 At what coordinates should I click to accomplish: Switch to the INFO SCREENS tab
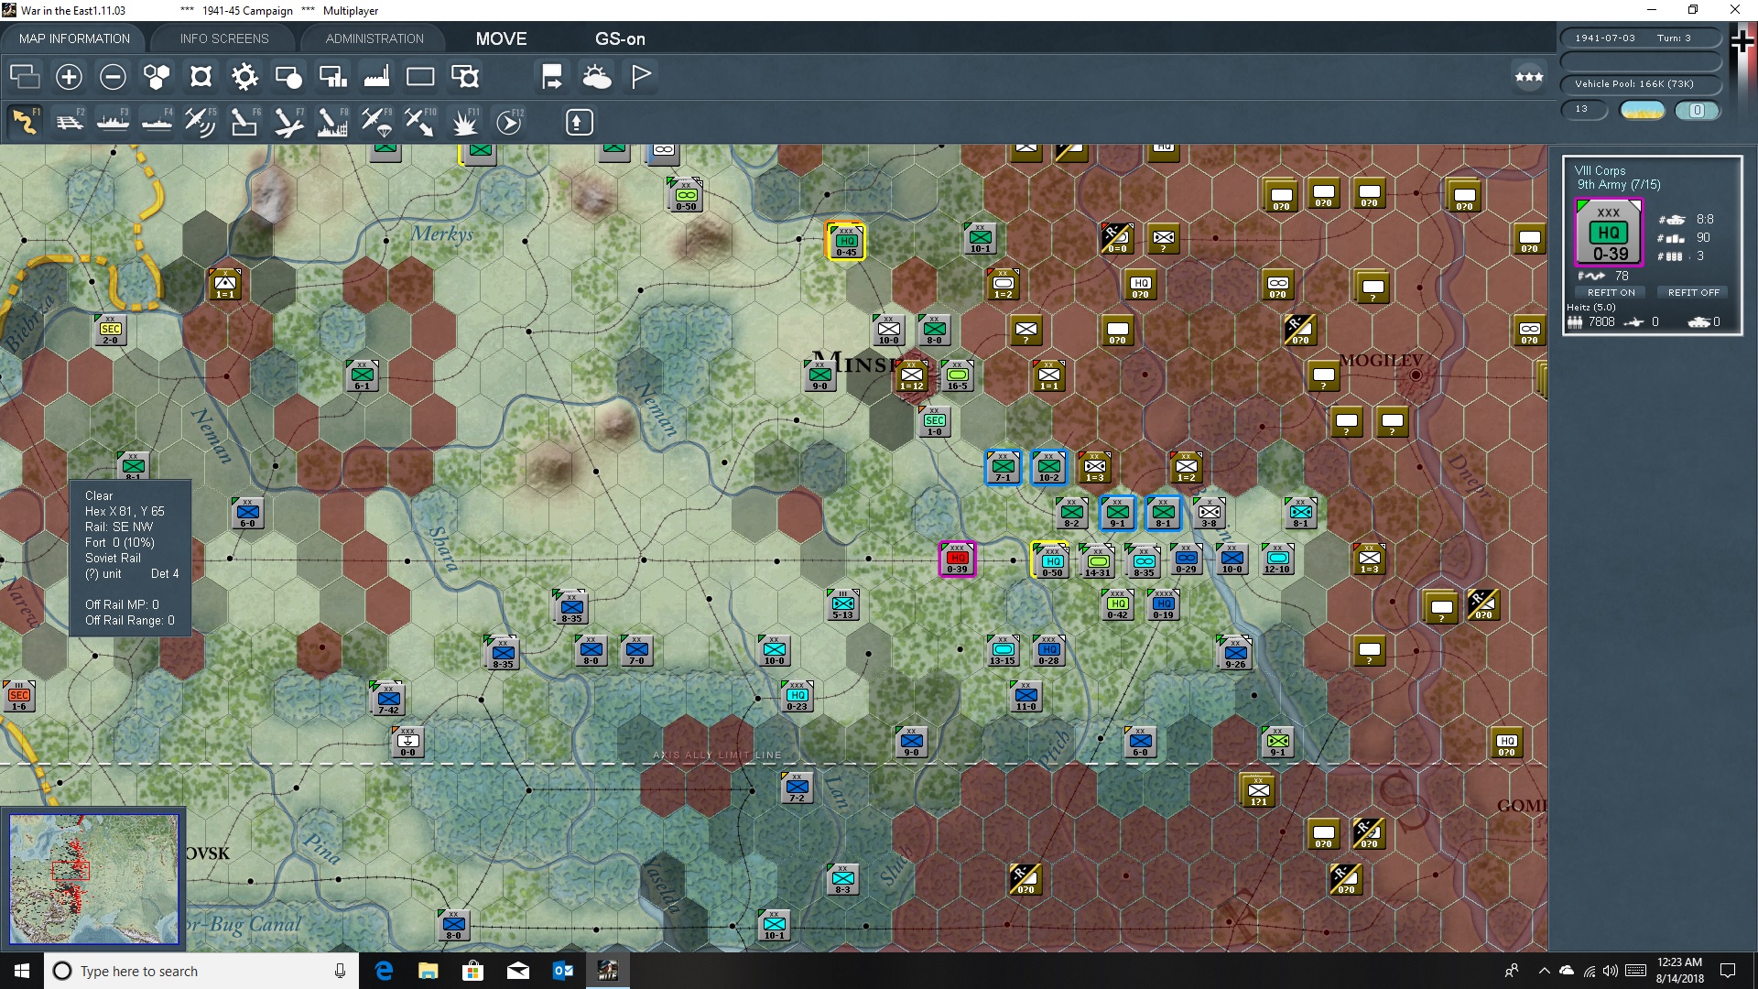click(224, 38)
